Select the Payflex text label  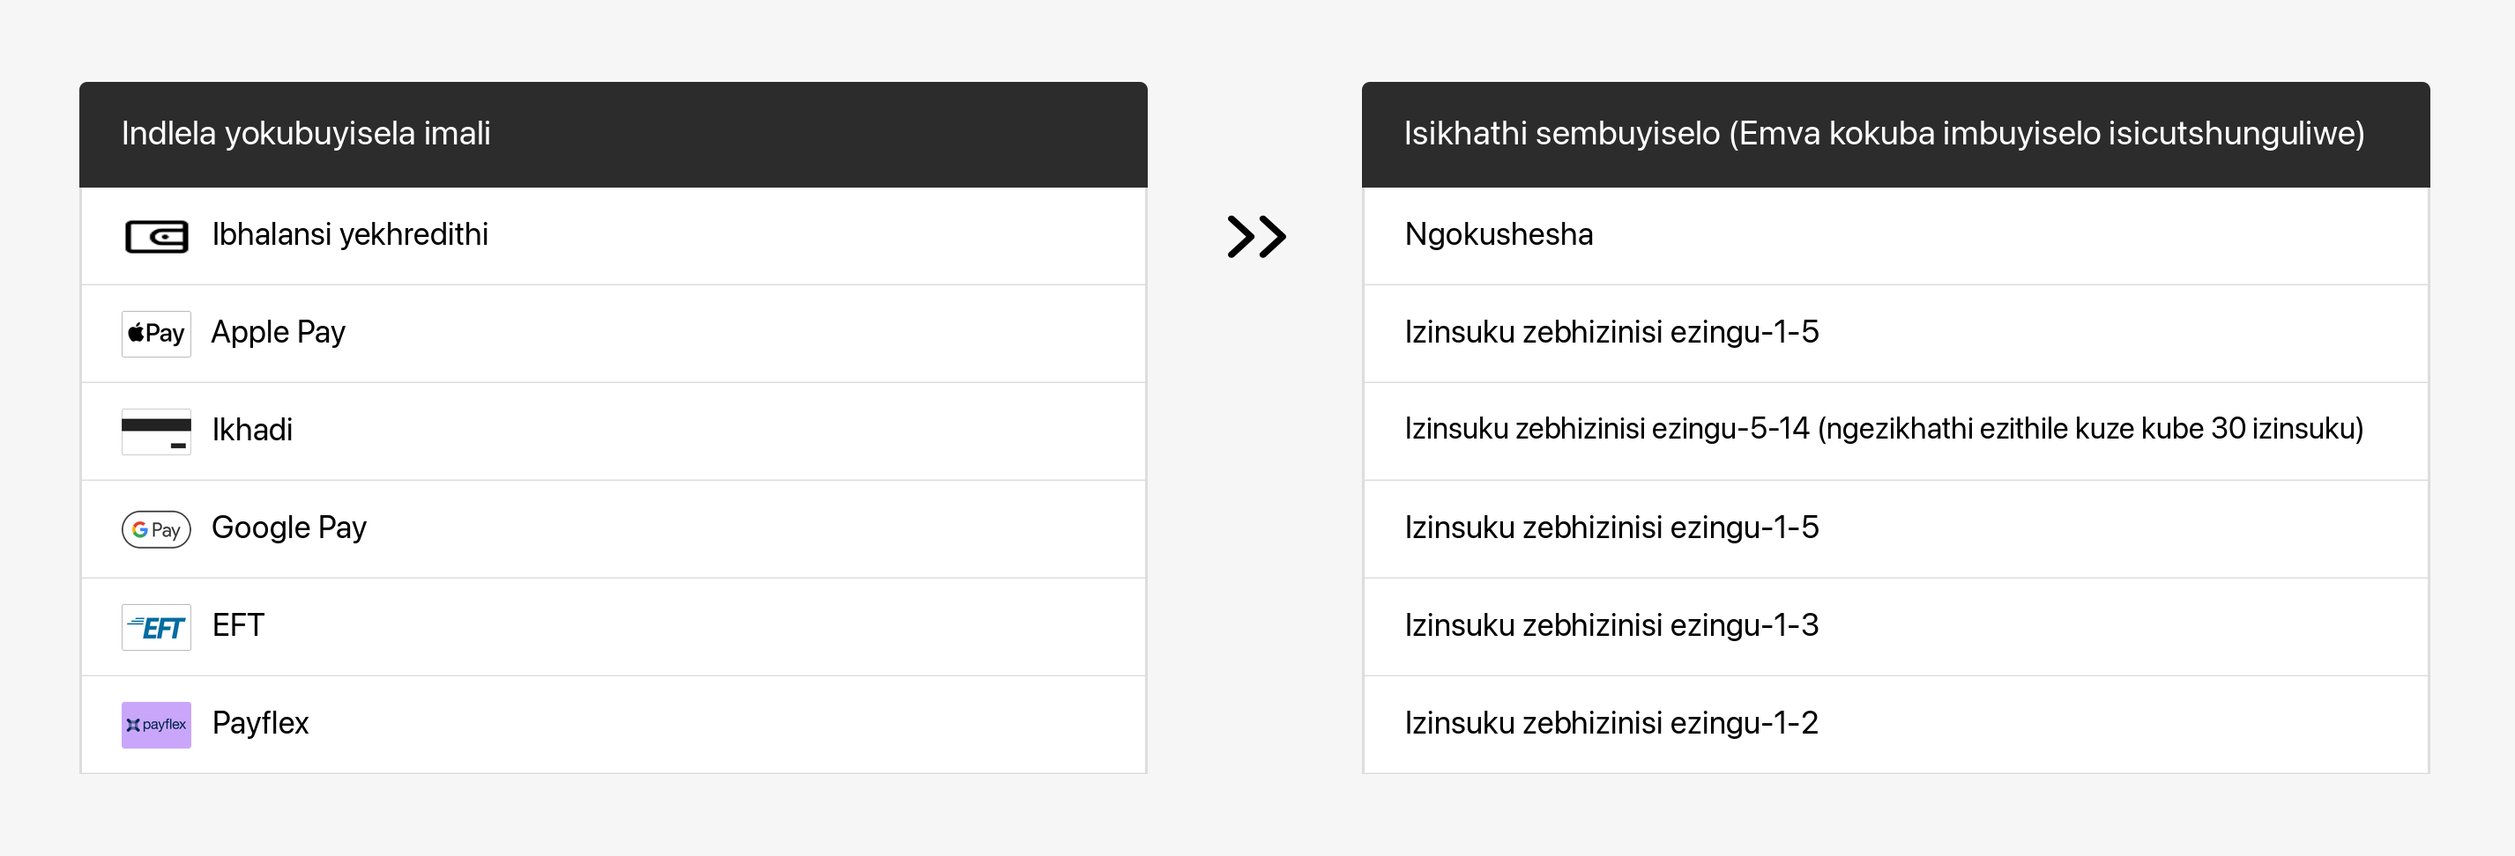point(260,722)
